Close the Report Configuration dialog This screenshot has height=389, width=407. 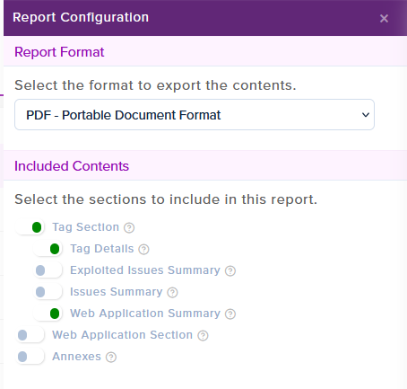coord(384,19)
